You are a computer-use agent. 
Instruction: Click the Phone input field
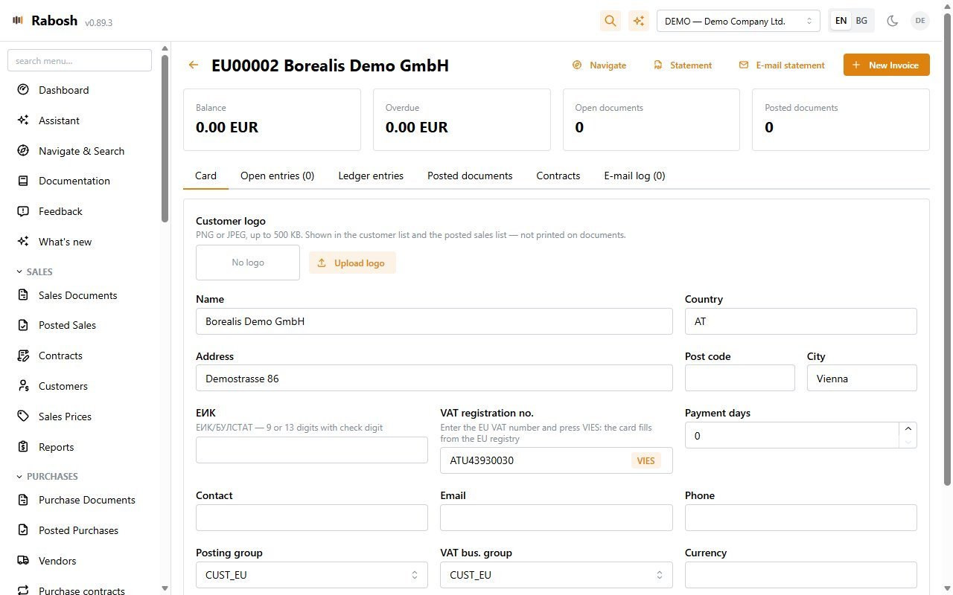coord(800,518)
